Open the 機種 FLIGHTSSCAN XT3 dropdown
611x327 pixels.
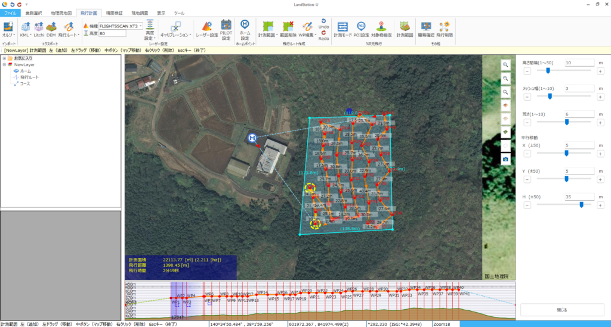tap(140, 26)
